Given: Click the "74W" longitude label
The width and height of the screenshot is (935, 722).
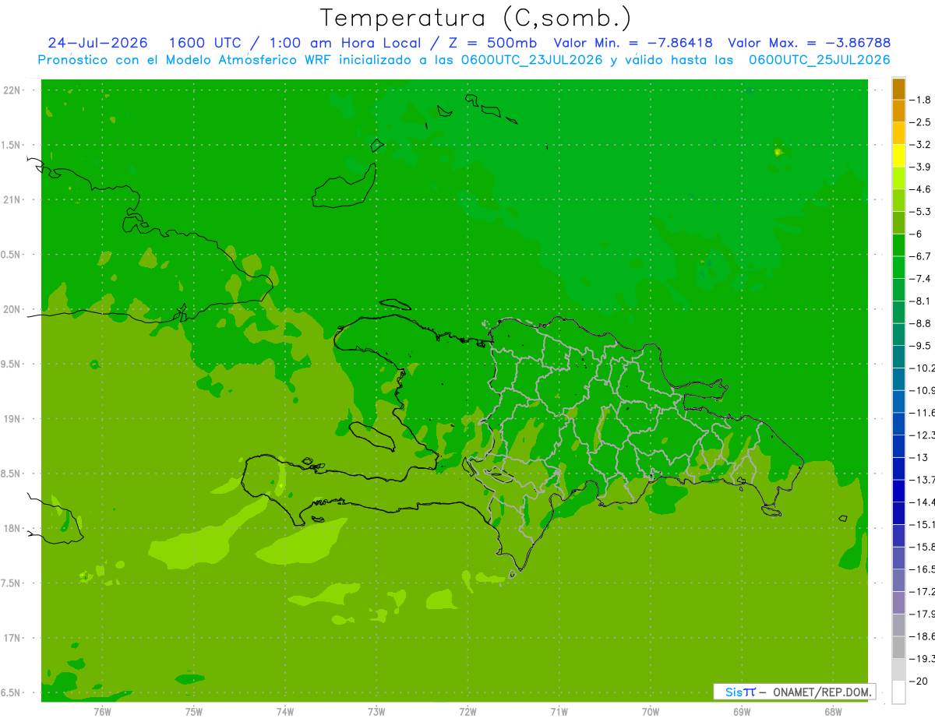Looking at the screenshot, I should point(284,712).
